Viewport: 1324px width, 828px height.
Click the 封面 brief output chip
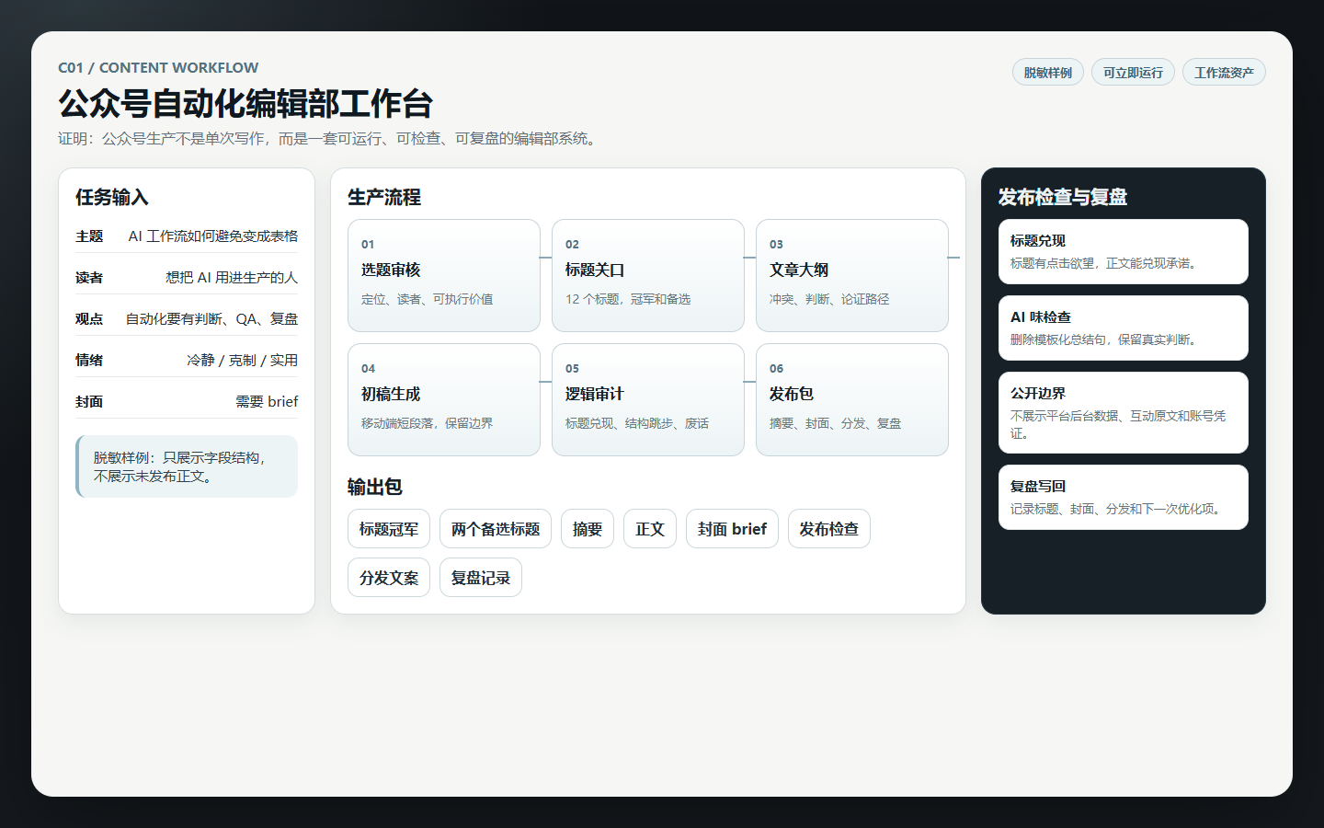point(732,529)
